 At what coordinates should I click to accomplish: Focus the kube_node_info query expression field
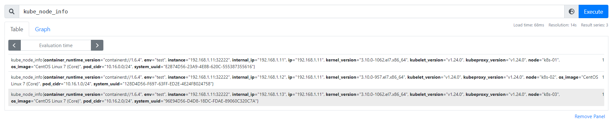(292, 11)
